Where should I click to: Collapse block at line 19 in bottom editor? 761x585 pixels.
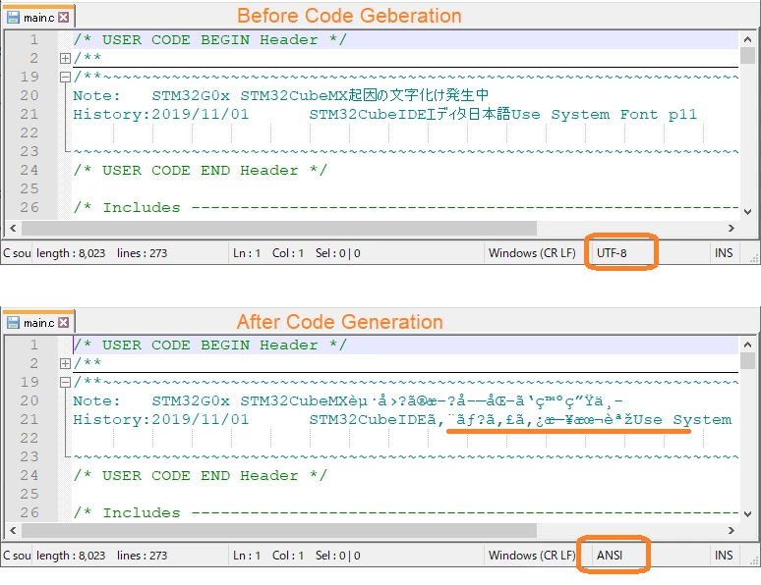[x=65, y=382]
